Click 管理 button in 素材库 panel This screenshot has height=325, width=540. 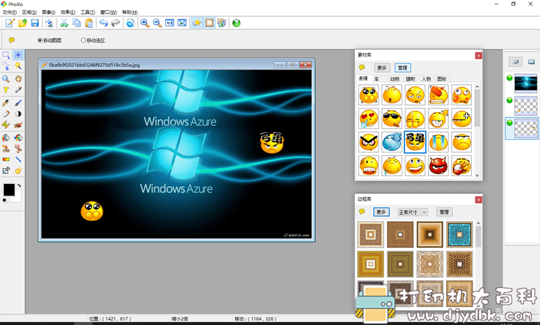point(402,67)
